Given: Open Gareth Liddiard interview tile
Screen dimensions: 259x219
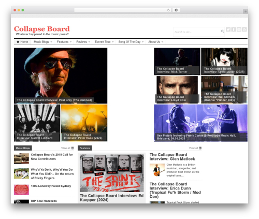Looking at the screenshot, I should point(37,123).
